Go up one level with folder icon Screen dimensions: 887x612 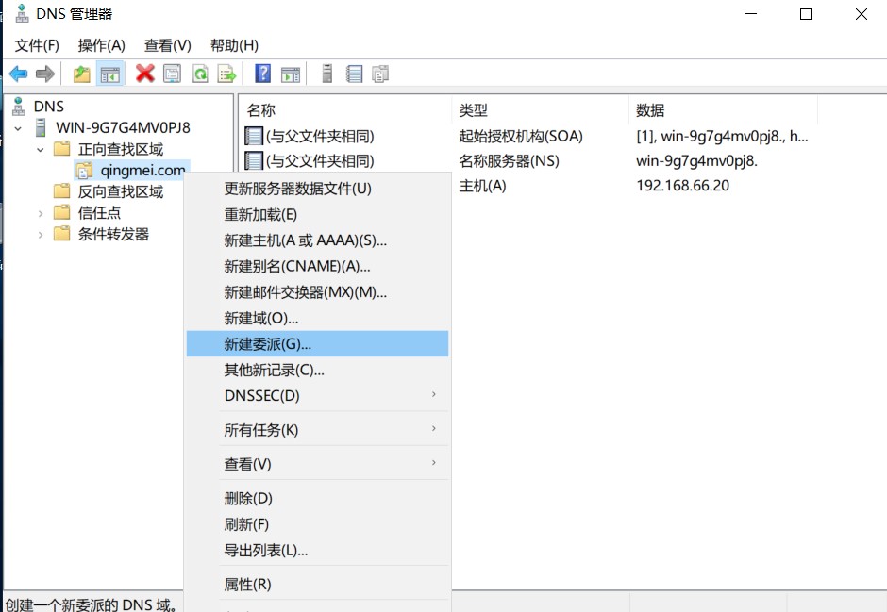(82, 74)
